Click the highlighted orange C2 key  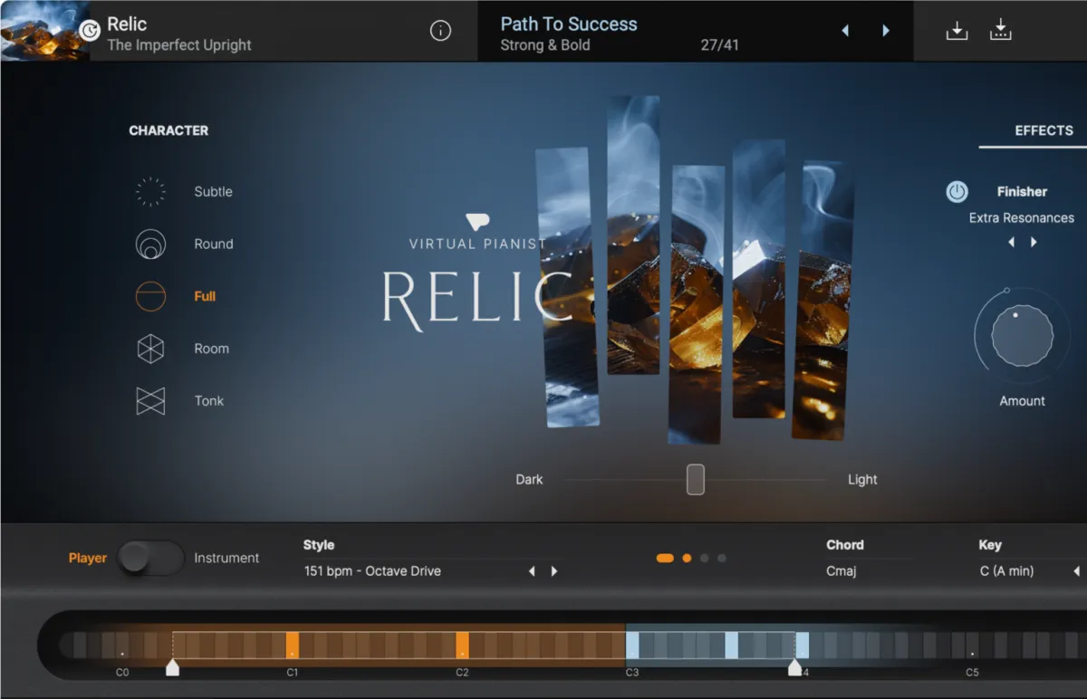tap(462, 645)
